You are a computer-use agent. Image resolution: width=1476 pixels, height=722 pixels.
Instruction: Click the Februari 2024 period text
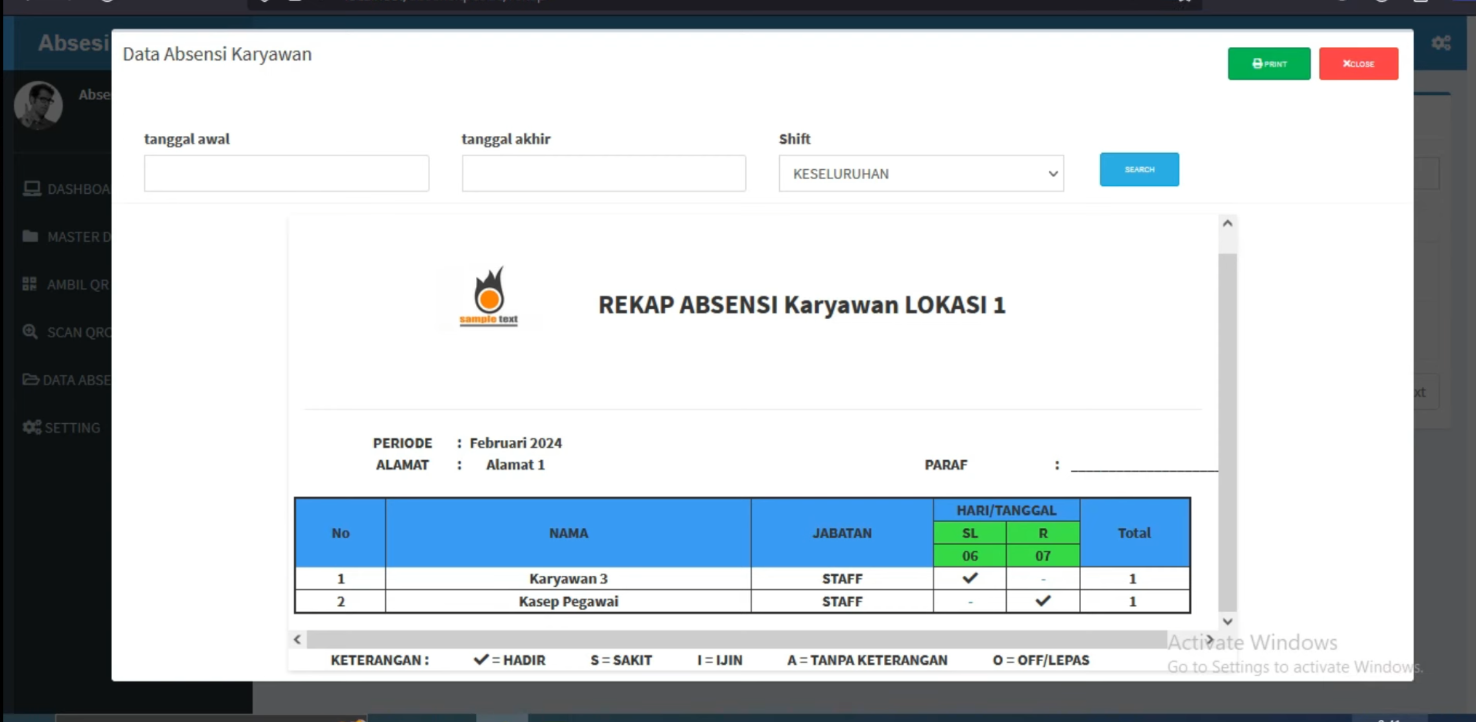tap(515, 443)
